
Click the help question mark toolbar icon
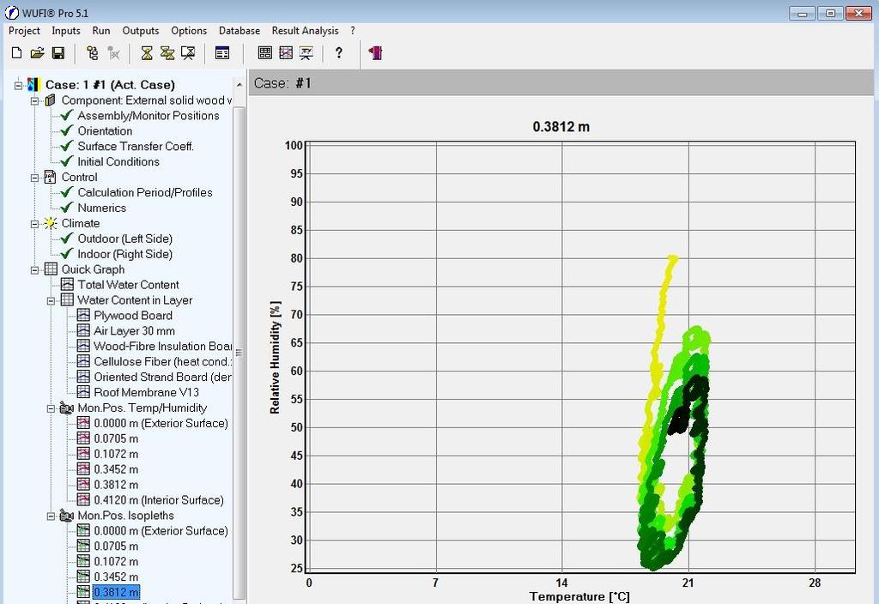click(338, 52)
